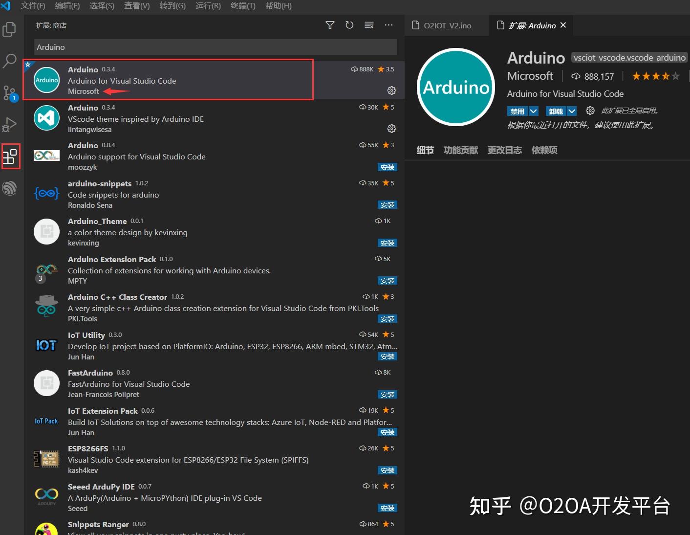Select the ESP8266FS chip icon

coord(46,459)
